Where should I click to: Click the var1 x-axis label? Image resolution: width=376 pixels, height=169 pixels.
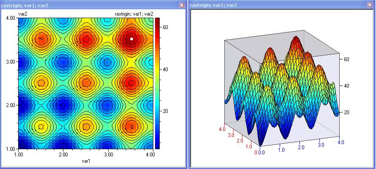pos(86,161)
